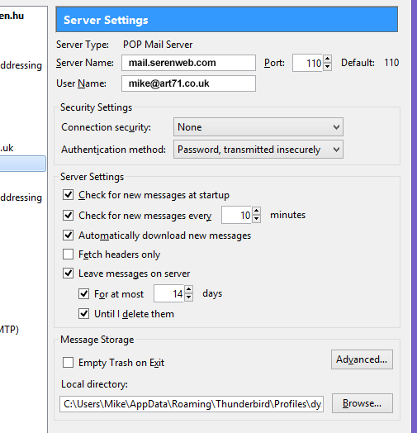Viewport: 417px width, 433px height.
Task: Open the Connection security dropdown
Action: (x=258, y=127)
